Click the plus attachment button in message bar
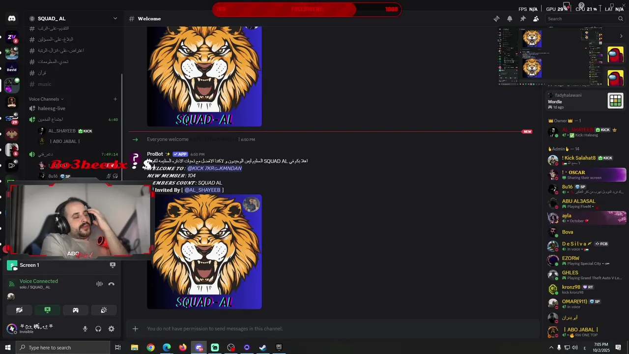Viewport: 629px width, 354px height. point(135,328)
